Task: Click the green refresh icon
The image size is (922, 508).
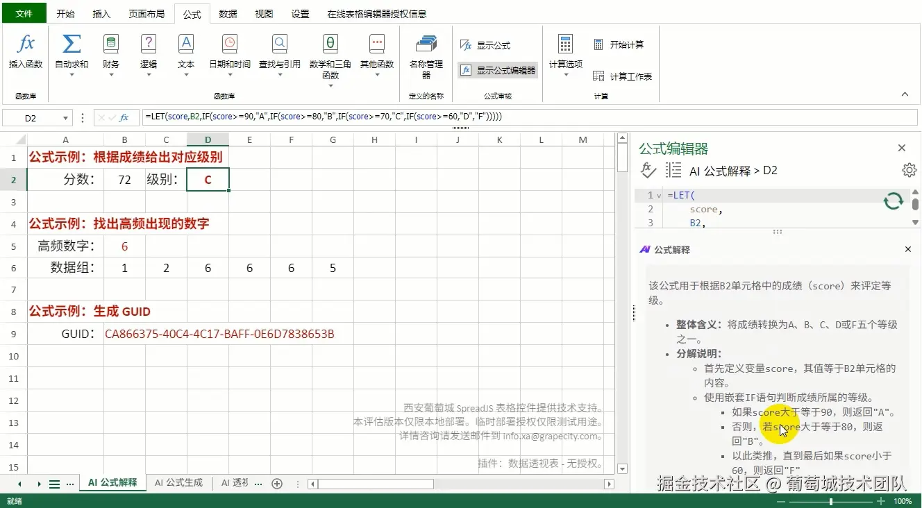Action: point(893,201)
